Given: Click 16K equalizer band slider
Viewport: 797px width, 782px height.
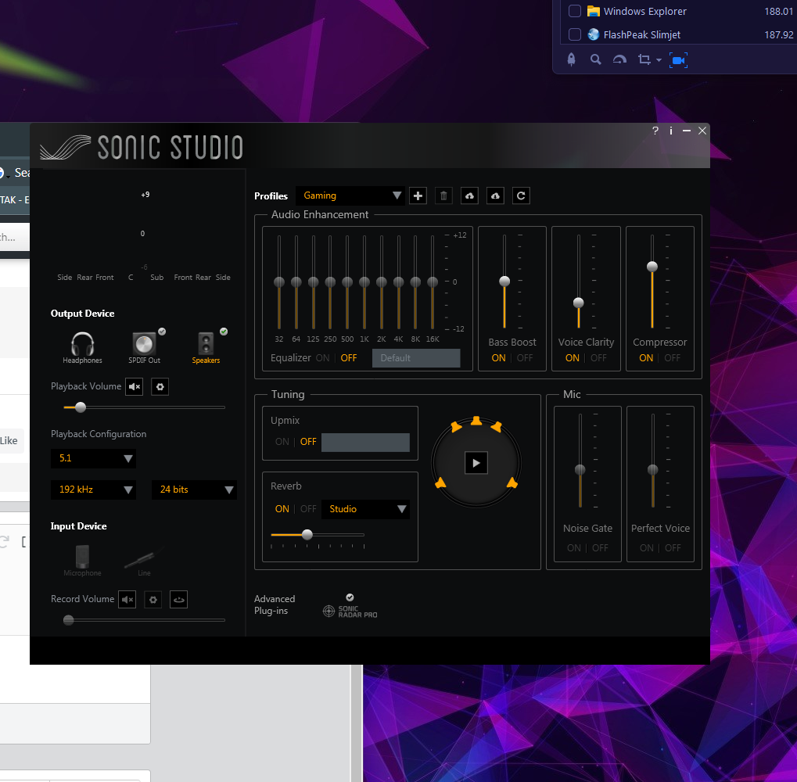Looking at the screenshot, I should point(433,282).
